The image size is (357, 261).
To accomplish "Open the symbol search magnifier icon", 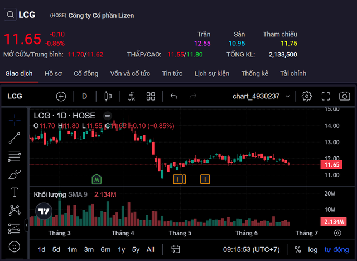I will tap(10, 15).
